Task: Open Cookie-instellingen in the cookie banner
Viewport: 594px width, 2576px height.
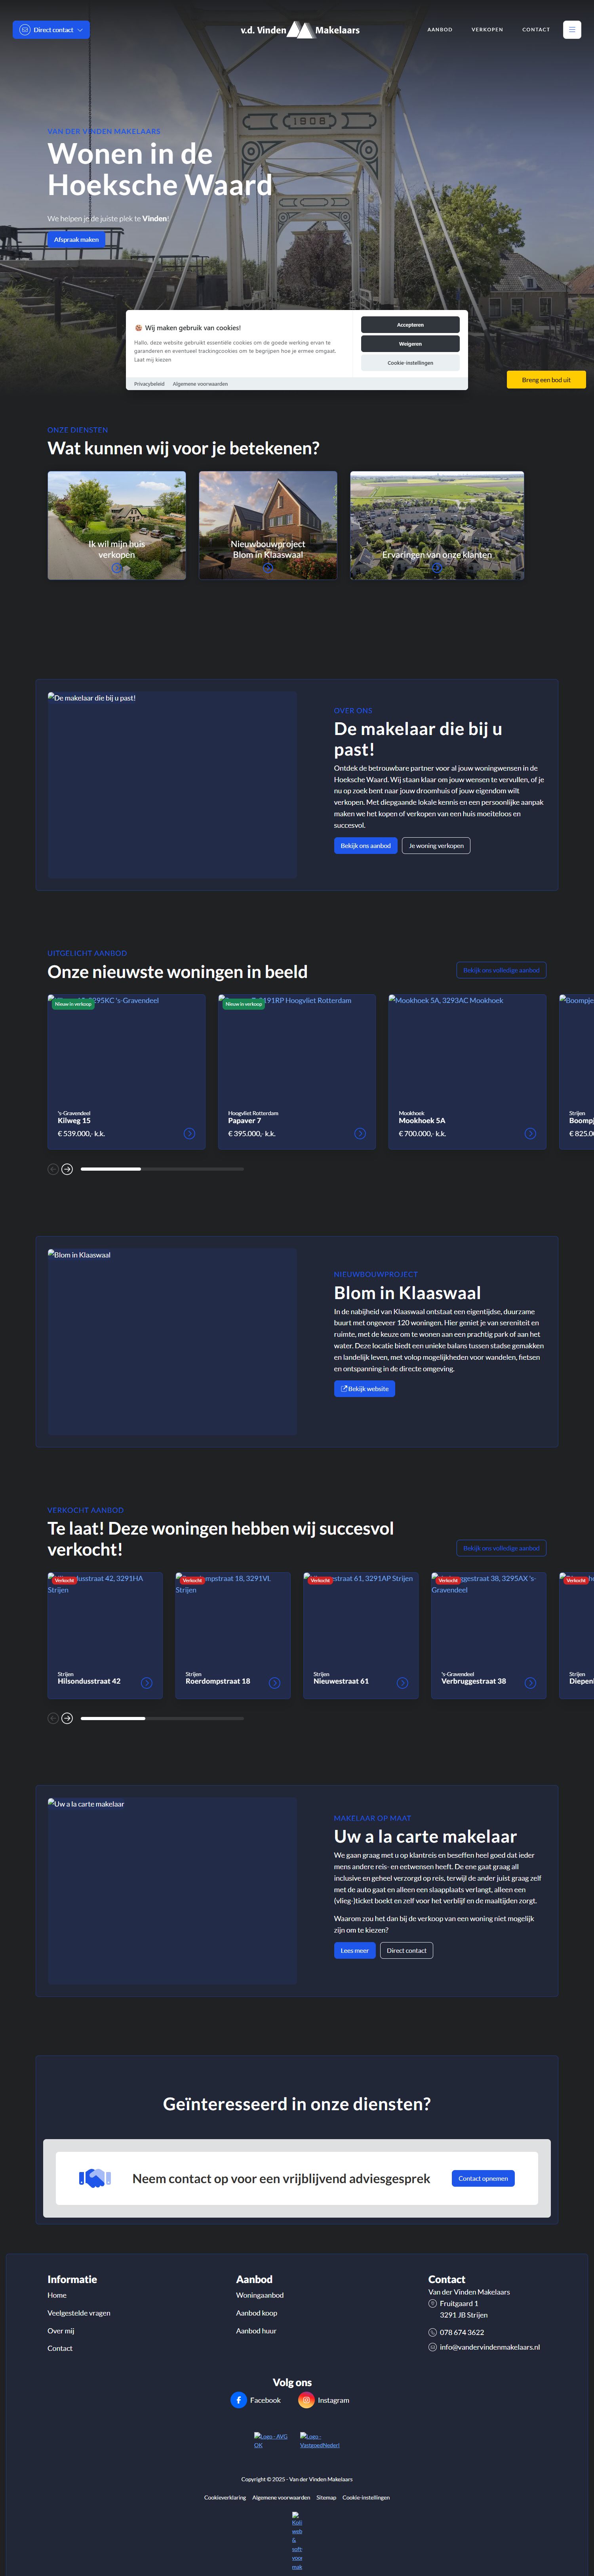Action: point(409,363)
